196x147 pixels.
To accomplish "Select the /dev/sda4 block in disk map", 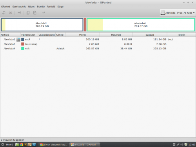I will (141, 25).
